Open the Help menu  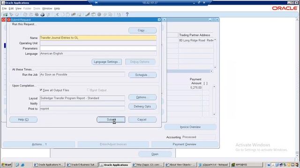point(57,8)
